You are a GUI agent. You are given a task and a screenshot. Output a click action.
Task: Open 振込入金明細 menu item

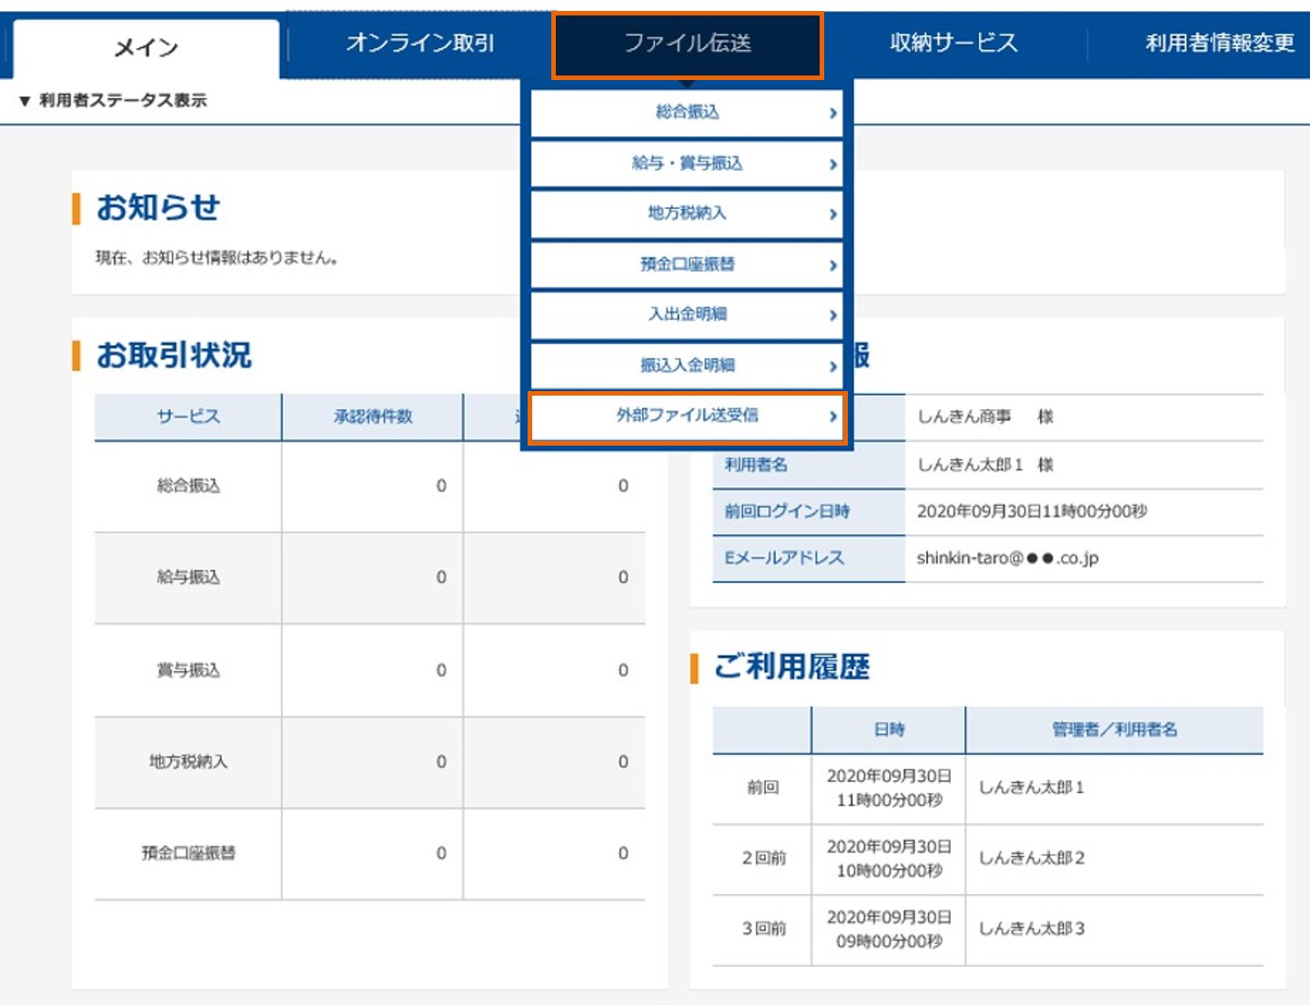[x=687, y=365]
